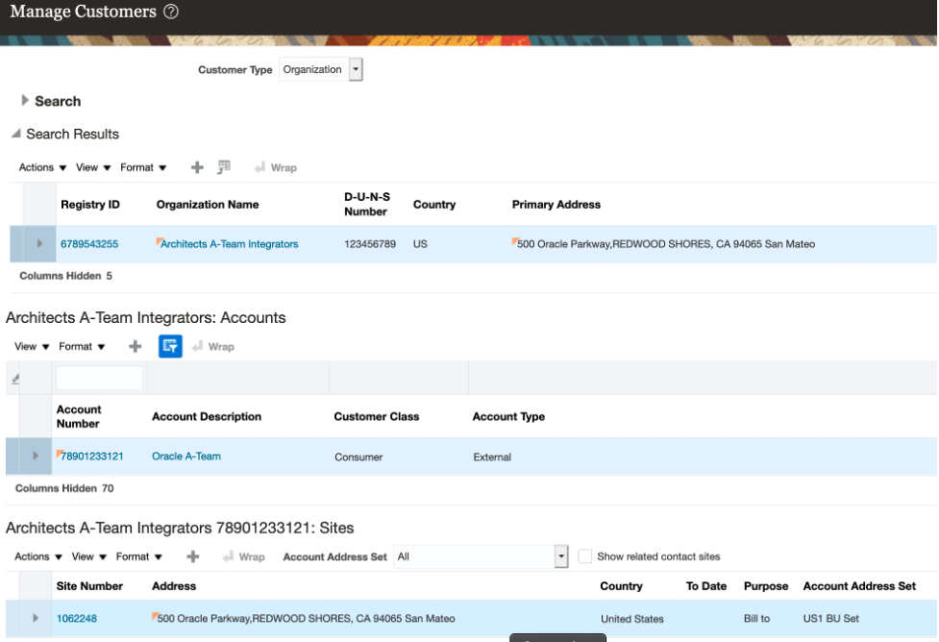Click the clear filter icon left of the Accounts filter field
Screen dimensions: 939x642
15,380
